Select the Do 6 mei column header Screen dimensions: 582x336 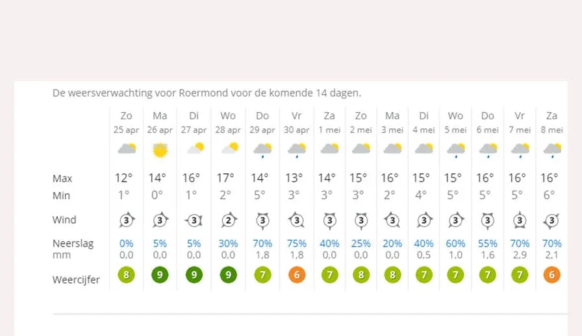point(488,123)
